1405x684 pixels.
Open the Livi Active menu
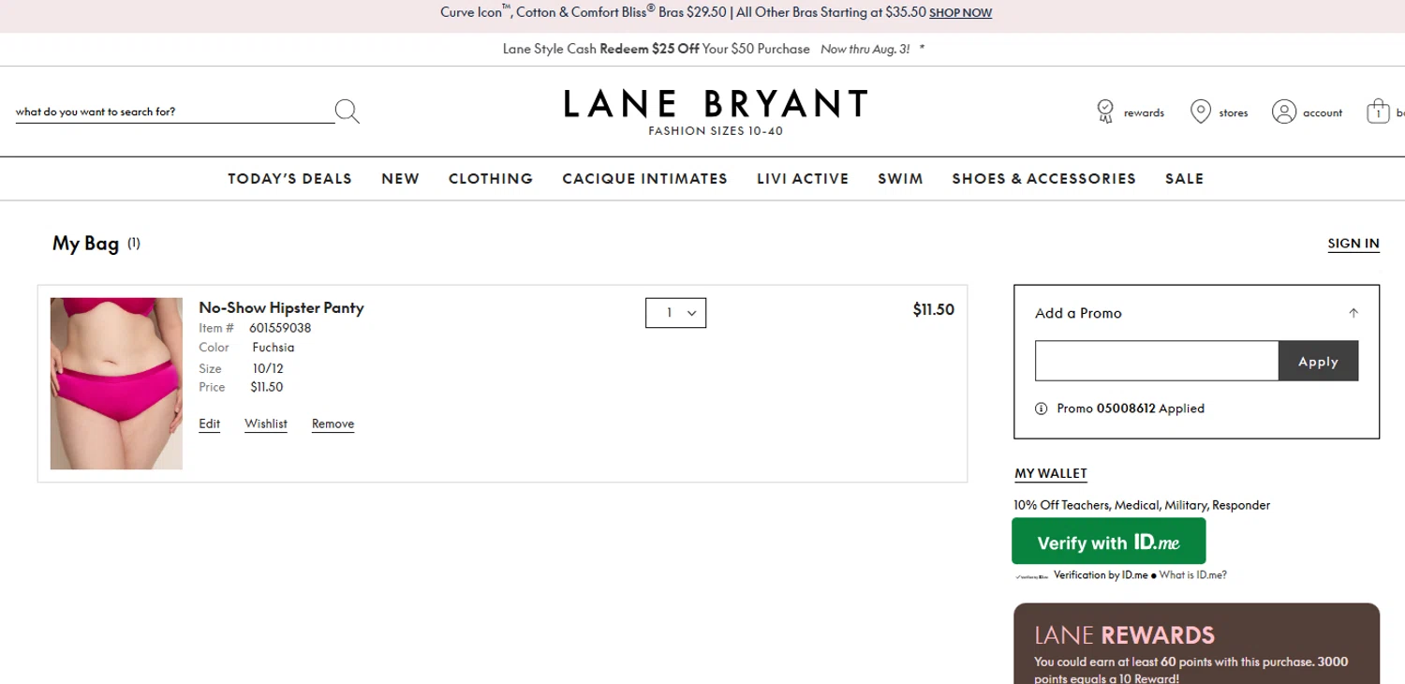click(803, 178)
